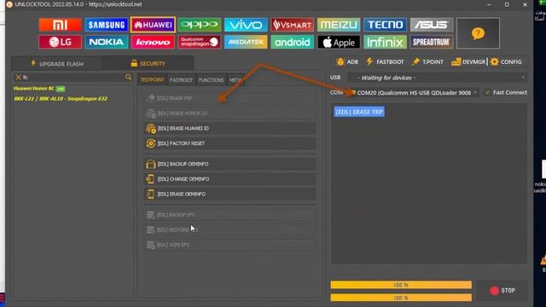Expand the USB devices dropdown
Image resolution: width=546 pixels, height=307 pixels.
(x=438, y=78)
